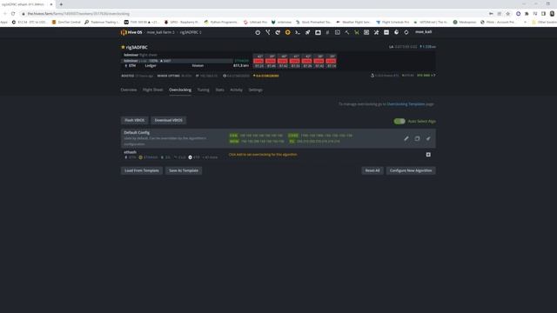The width and height of the screenshot is (557, 313).
Task: Click Configure New Algorithm button
Action: [411, 170]
